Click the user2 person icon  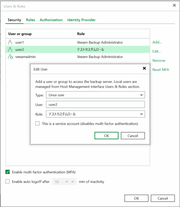pyautogui.click(x=10, y=49)
